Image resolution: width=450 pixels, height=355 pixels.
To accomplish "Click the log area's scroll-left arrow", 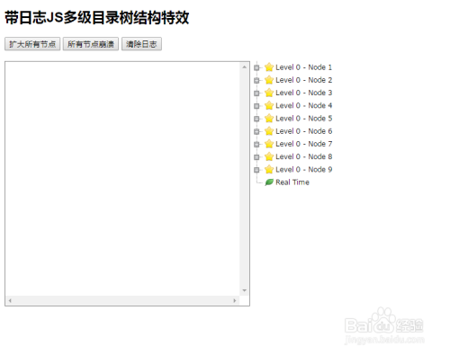I will coord(10,301).
